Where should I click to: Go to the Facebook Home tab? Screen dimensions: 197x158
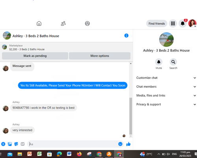click(39, 24)
